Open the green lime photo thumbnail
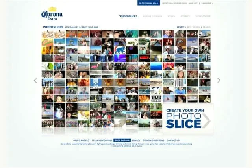252x168 pixels. (47, 66)
